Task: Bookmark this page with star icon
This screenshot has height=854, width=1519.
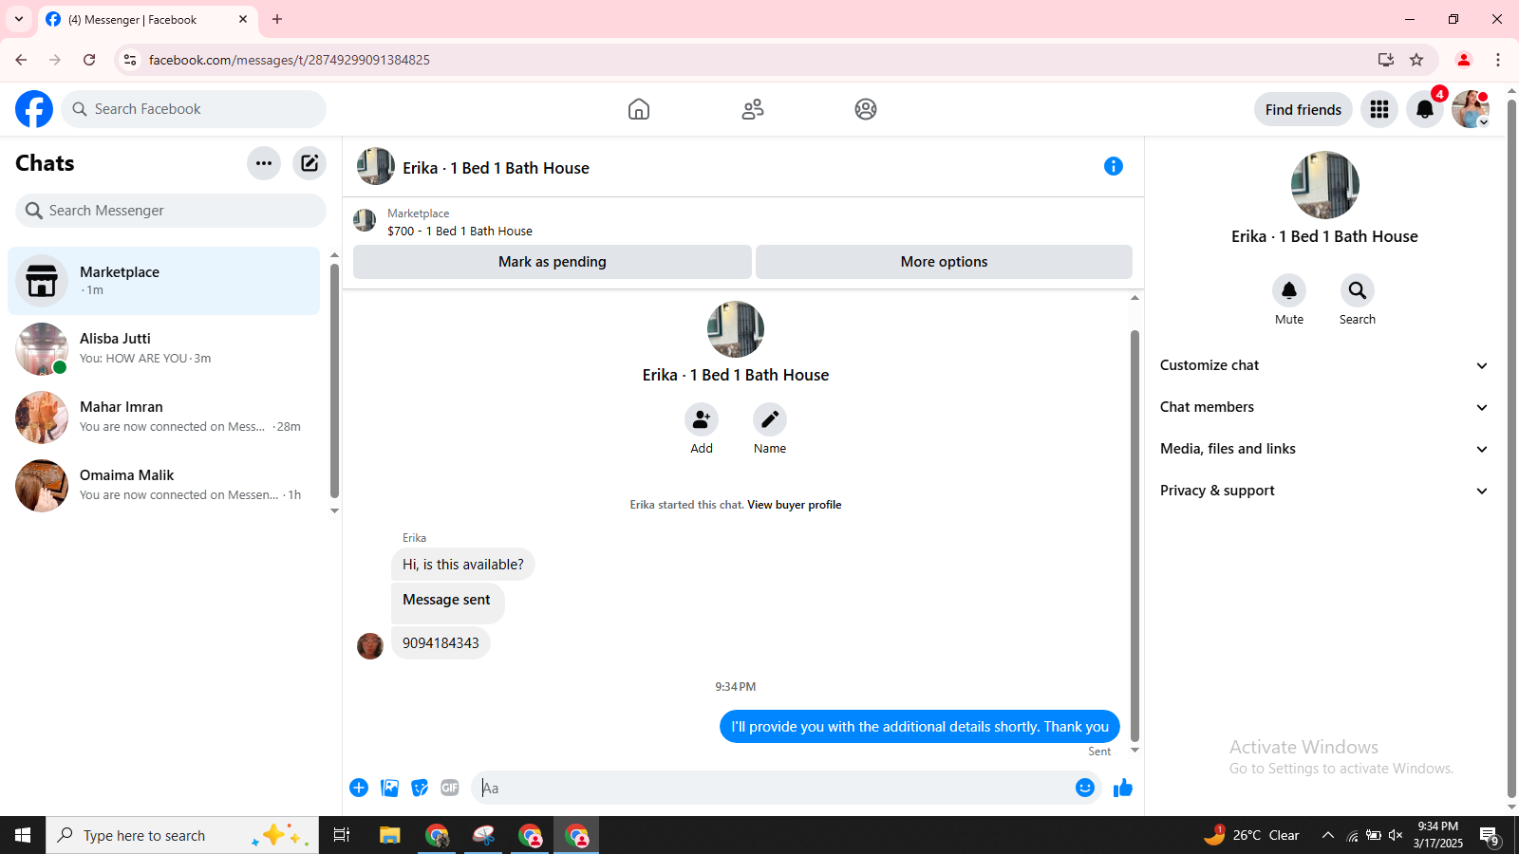Action: tap(1416, 60)
